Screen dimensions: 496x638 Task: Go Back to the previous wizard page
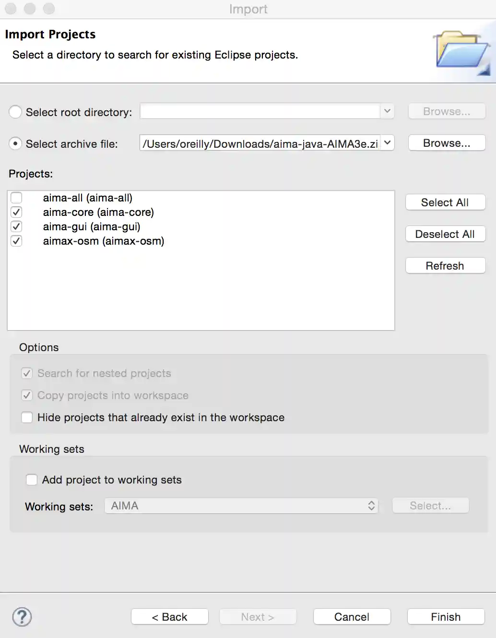tap(169, 617)
